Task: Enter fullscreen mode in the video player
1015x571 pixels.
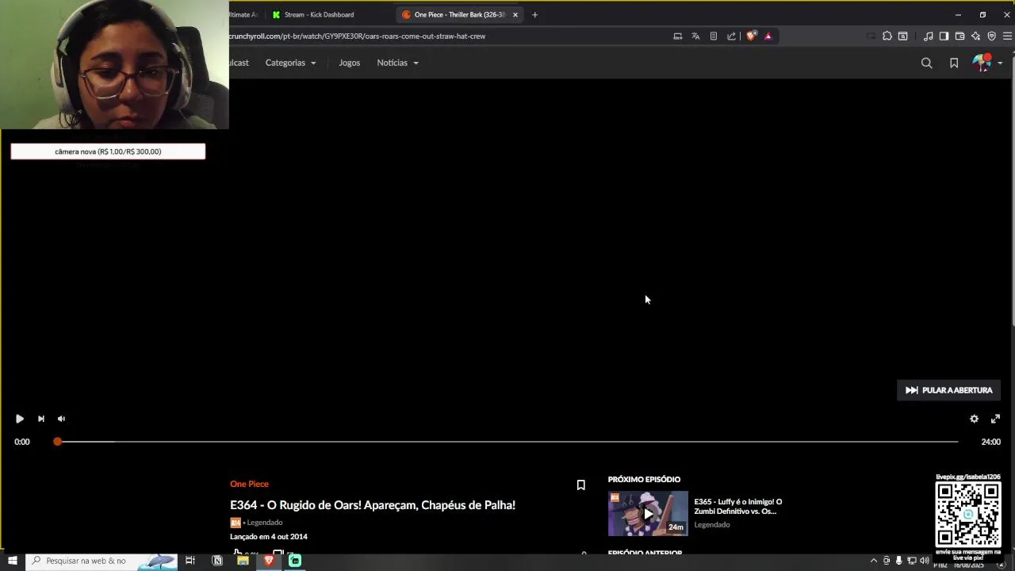Action: point(995,419)
